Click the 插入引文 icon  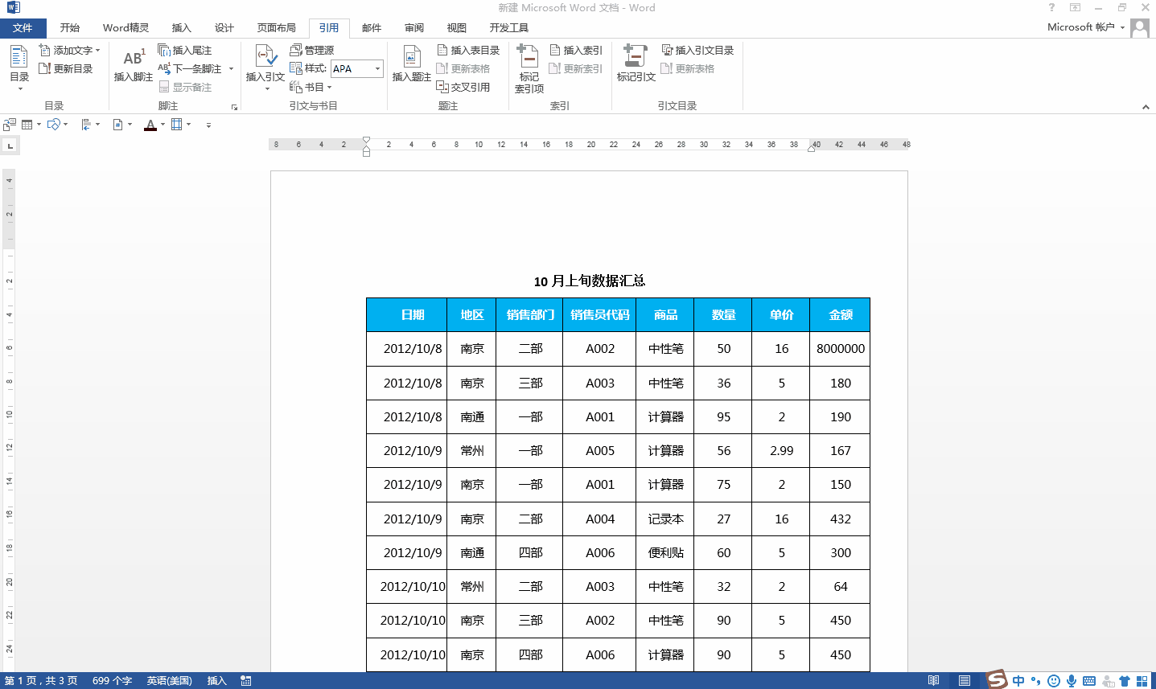pos(265,56)
